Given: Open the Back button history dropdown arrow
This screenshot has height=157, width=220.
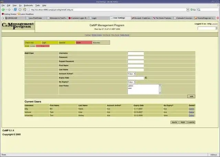Looking at the screenshot, I should click(x=6, y=10).
